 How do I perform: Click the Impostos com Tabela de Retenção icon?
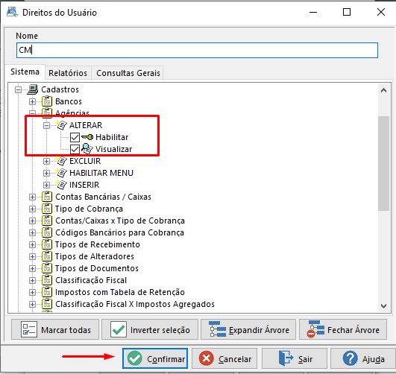[47, 292]
